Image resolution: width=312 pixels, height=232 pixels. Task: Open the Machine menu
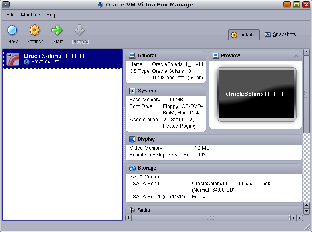pos(30,15)
